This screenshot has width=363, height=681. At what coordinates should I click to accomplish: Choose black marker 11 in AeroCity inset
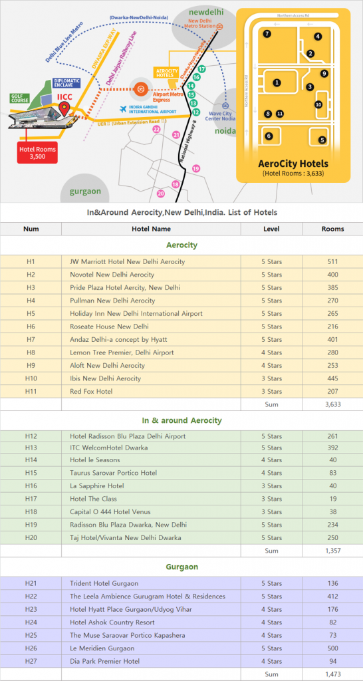coord(280,114)
